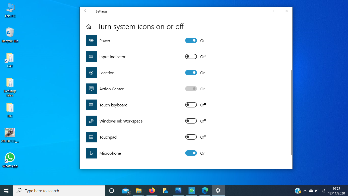The height and width of the screenshot is (196, 348).
Task: Open the folder with cloud taskbar icon
Action: (x=165, y=191)
